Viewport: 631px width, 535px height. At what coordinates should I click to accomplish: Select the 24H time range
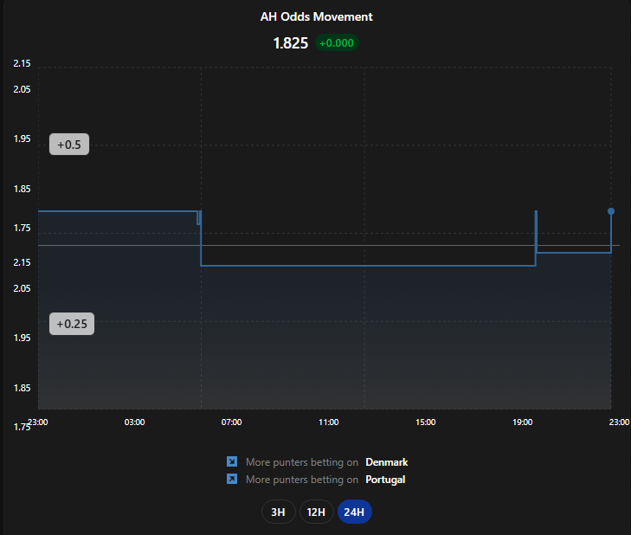(355, 512)
